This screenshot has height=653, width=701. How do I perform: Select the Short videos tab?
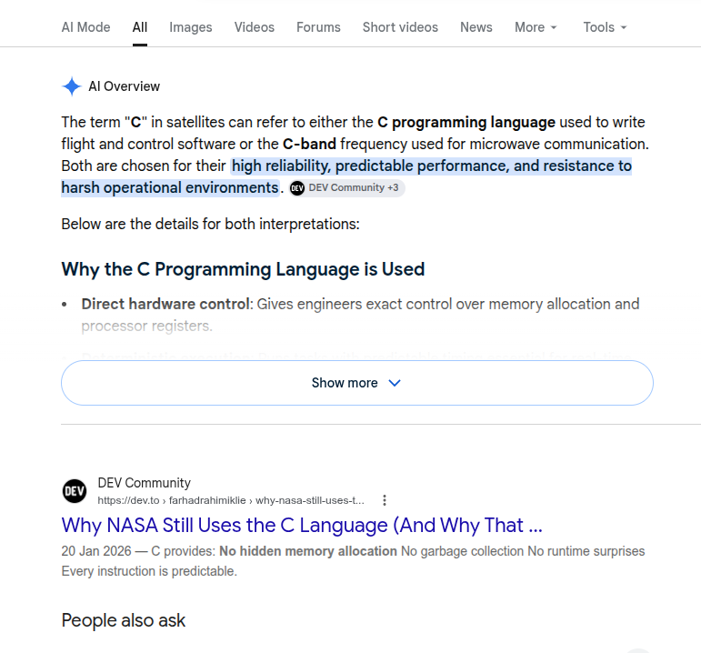[400, 27]
